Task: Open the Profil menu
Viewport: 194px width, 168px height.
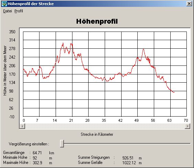Action: (x=19, y=11)
